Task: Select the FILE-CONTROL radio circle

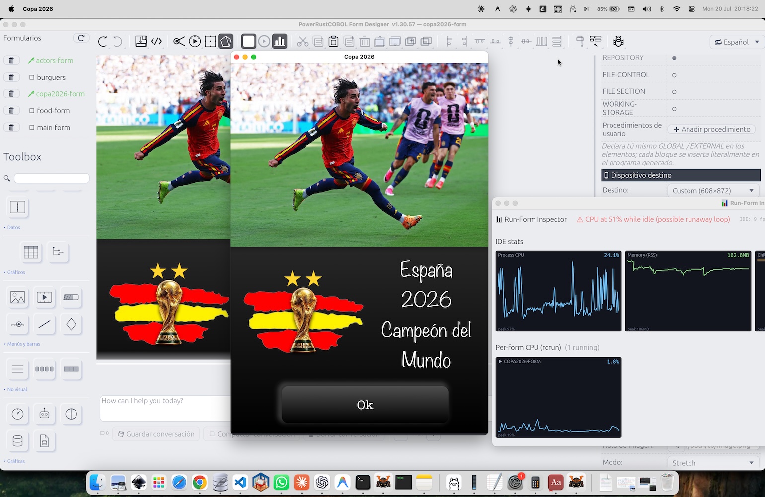Action: coord(674,75)
